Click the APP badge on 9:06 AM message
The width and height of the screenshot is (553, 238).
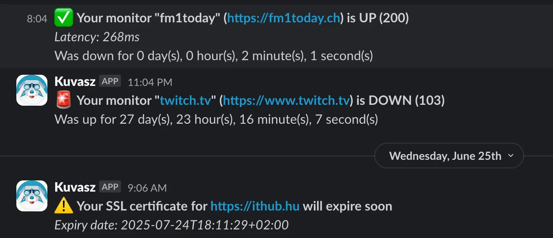pos(110,187)
